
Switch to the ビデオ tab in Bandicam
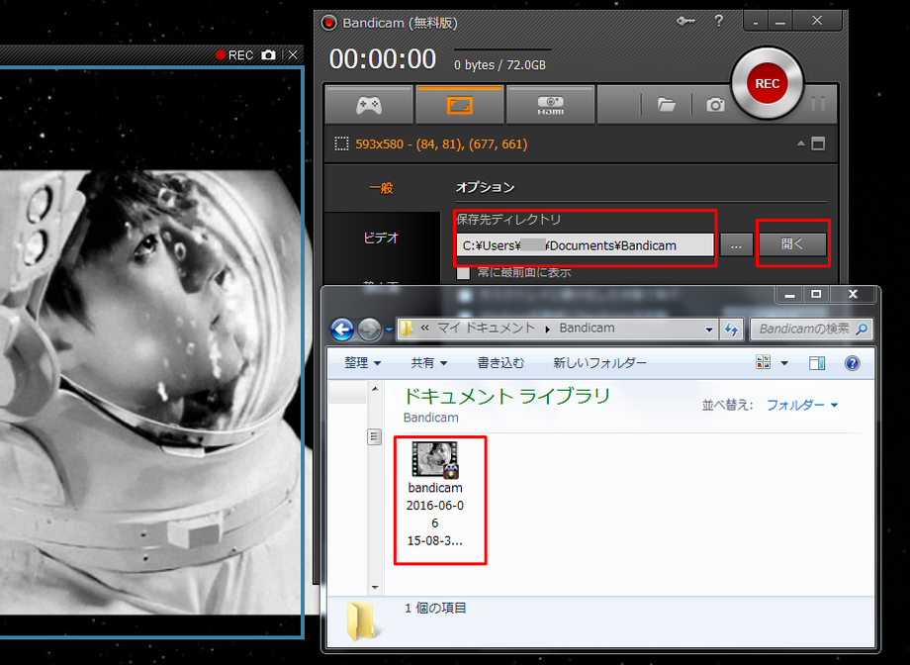[381, 237]
